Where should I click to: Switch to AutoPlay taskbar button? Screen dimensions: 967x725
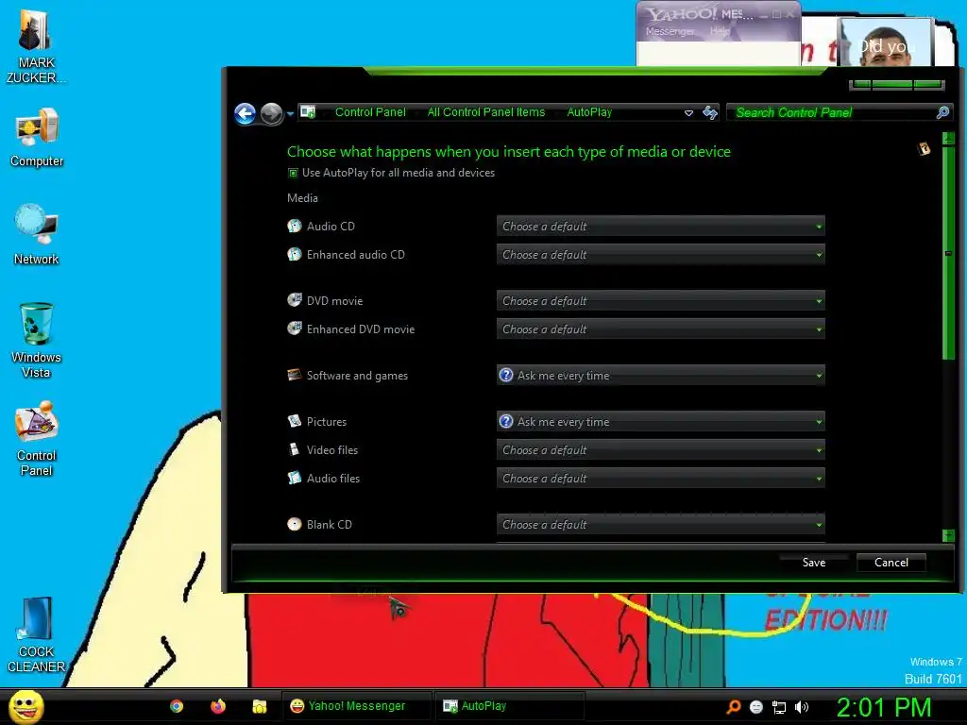pos(511,706)
